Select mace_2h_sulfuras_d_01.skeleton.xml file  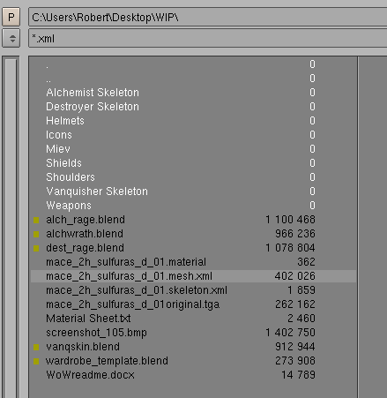pos(193,290)
